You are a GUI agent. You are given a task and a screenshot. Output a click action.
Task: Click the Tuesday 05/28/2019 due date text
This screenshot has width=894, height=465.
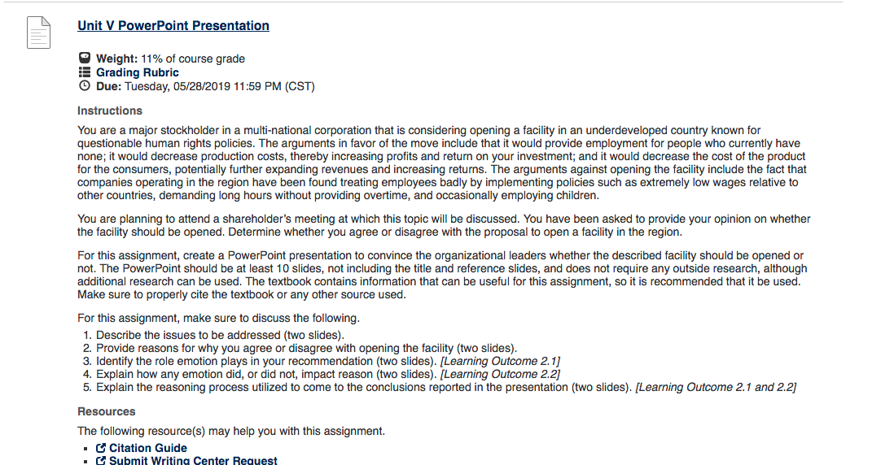coord(220,86)
